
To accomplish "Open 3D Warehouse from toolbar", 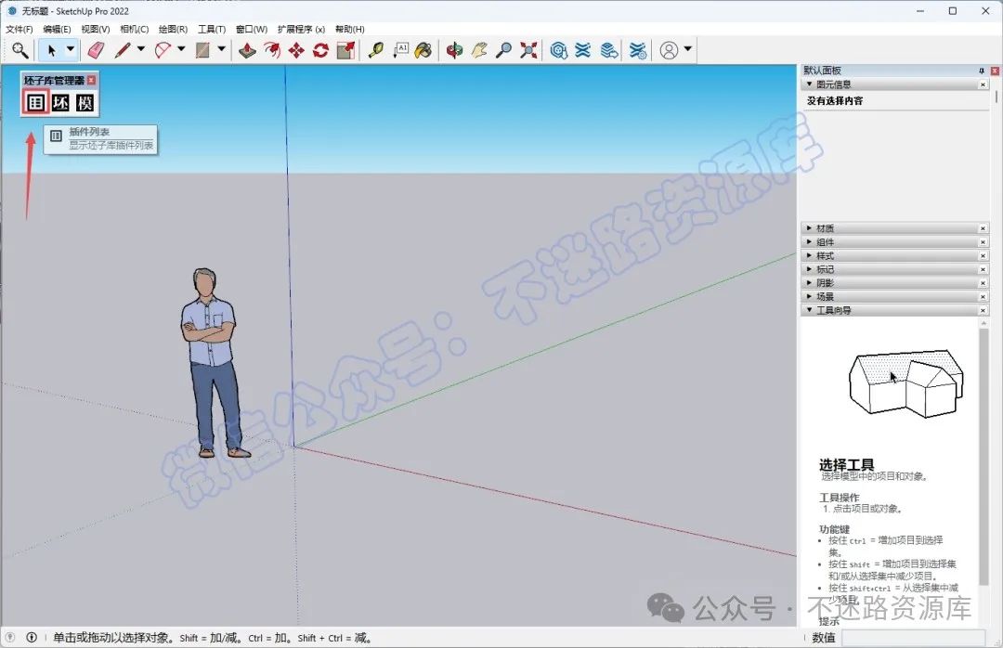I will pyautogui.click(x=559, y=50).
